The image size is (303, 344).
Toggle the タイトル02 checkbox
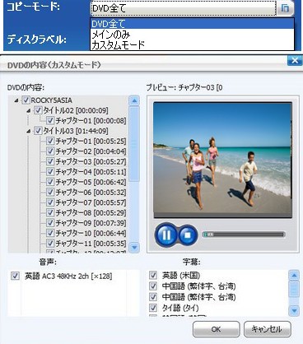[38, 110]
